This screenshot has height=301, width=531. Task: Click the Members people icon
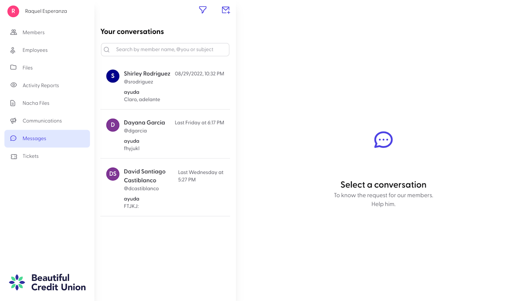click(x=14, y=32)
